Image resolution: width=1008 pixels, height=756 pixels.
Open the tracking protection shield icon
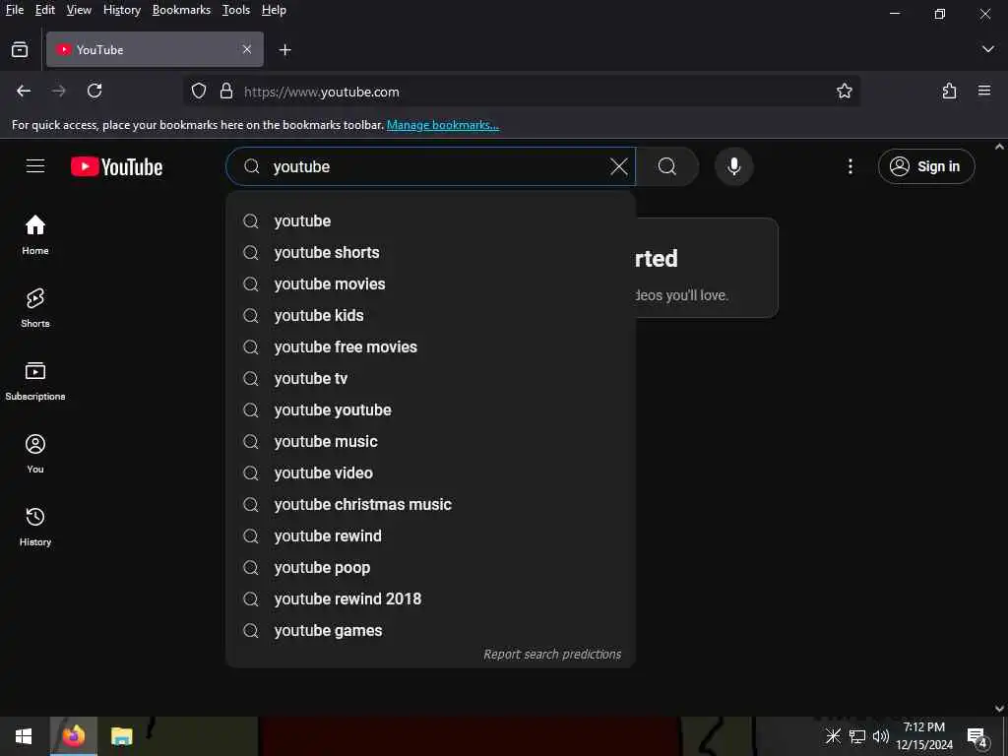199,92
